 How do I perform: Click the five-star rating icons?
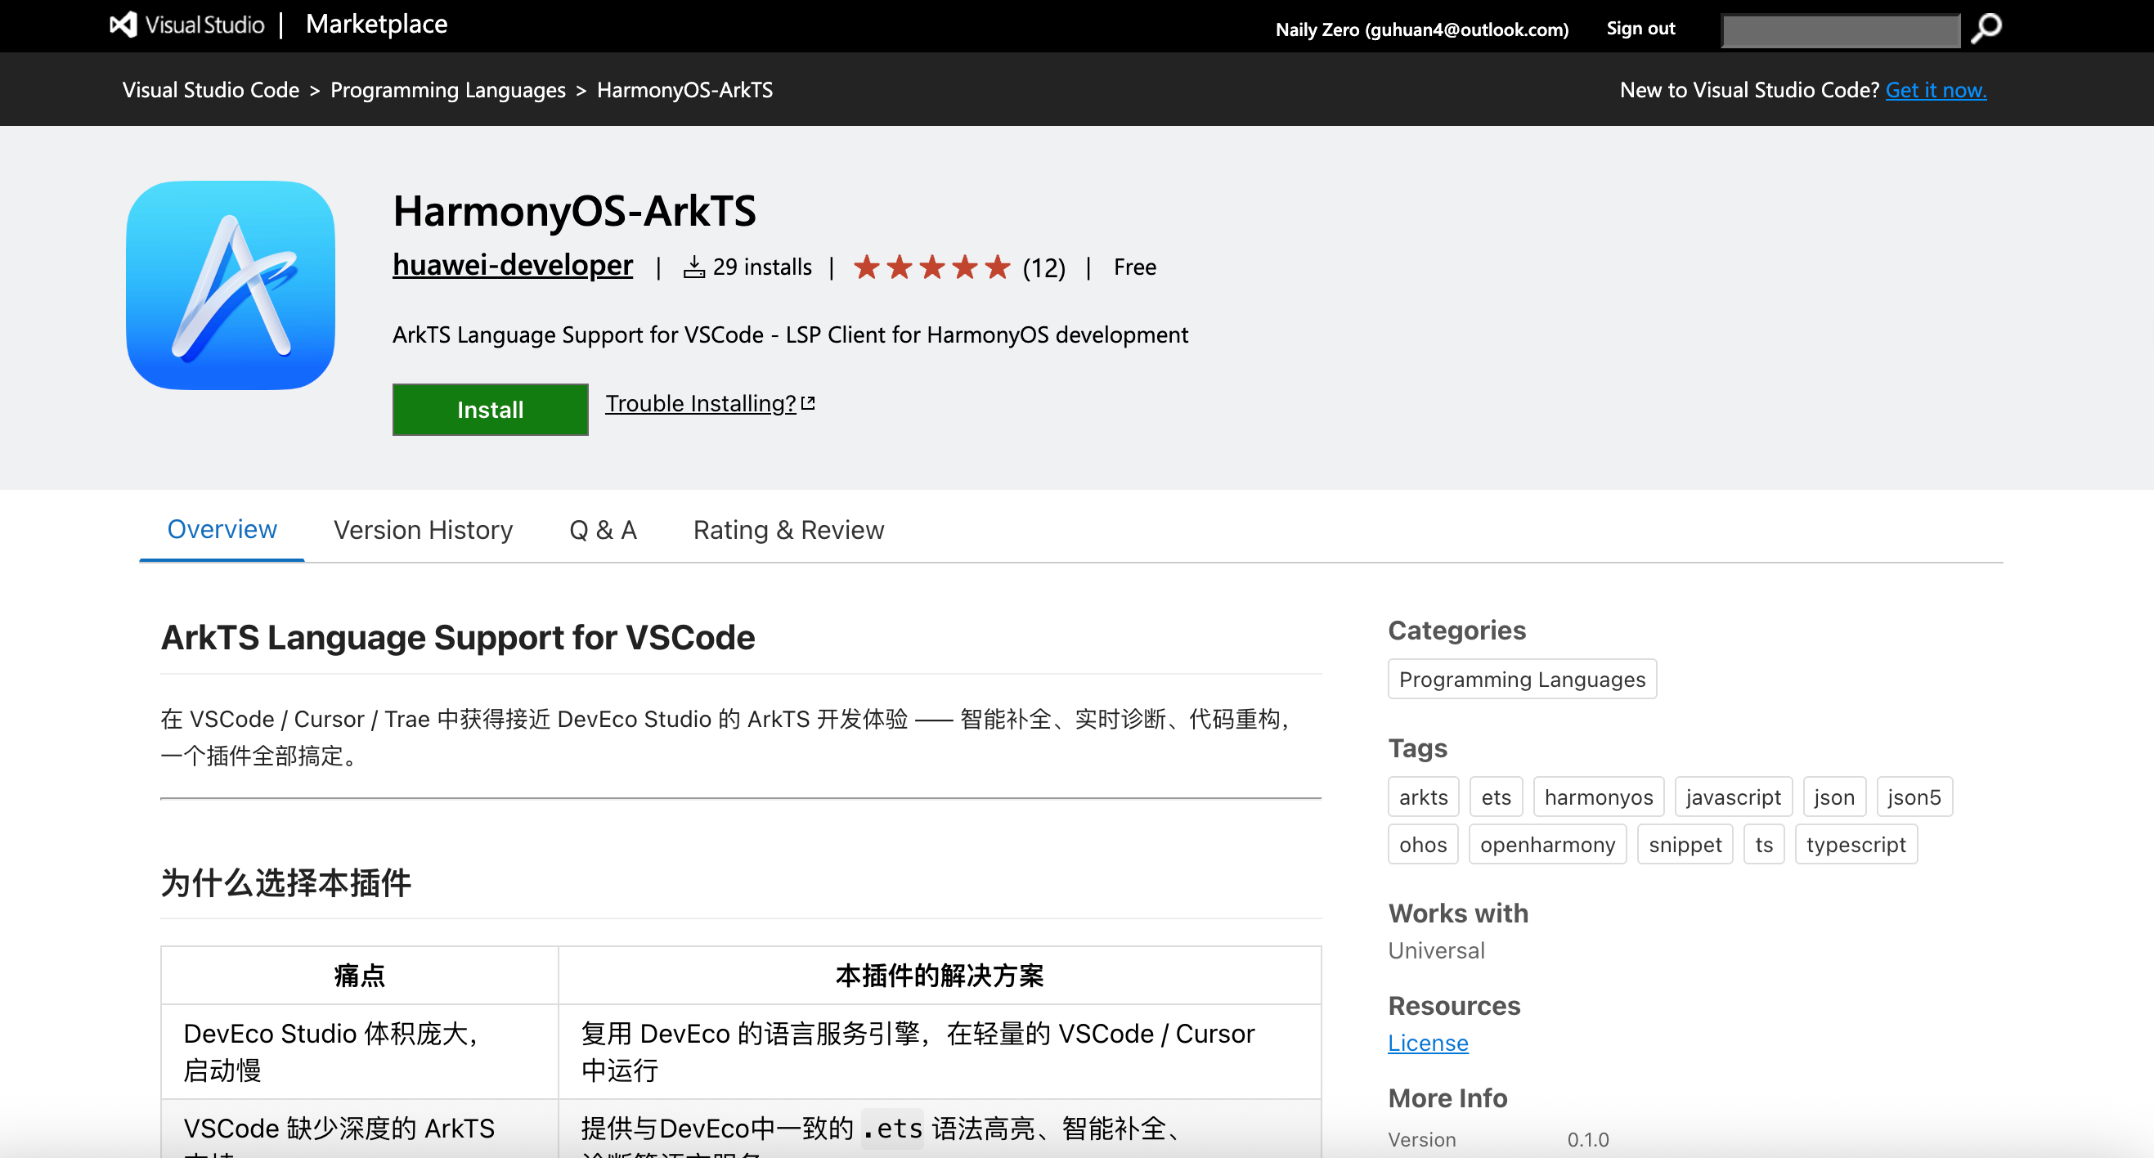tap(931, 267)
